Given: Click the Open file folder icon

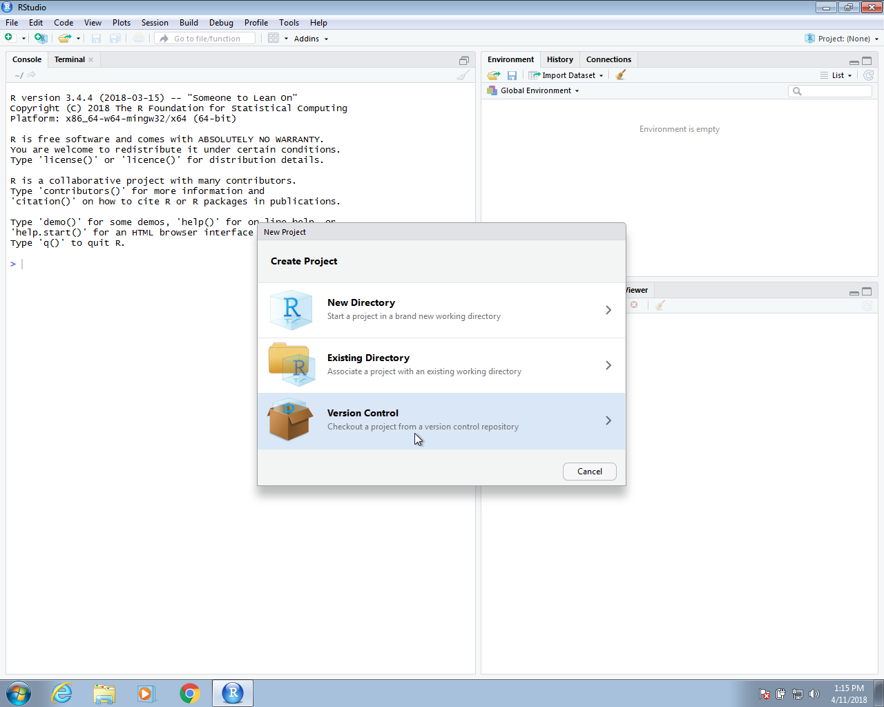Looking at the screenshot, I should coord(64,38).
